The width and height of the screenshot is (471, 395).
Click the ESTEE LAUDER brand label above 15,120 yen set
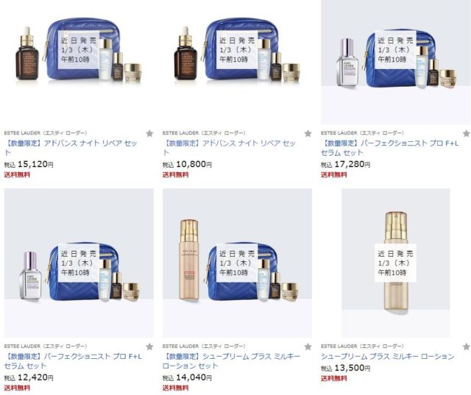(x=46, y=132)
